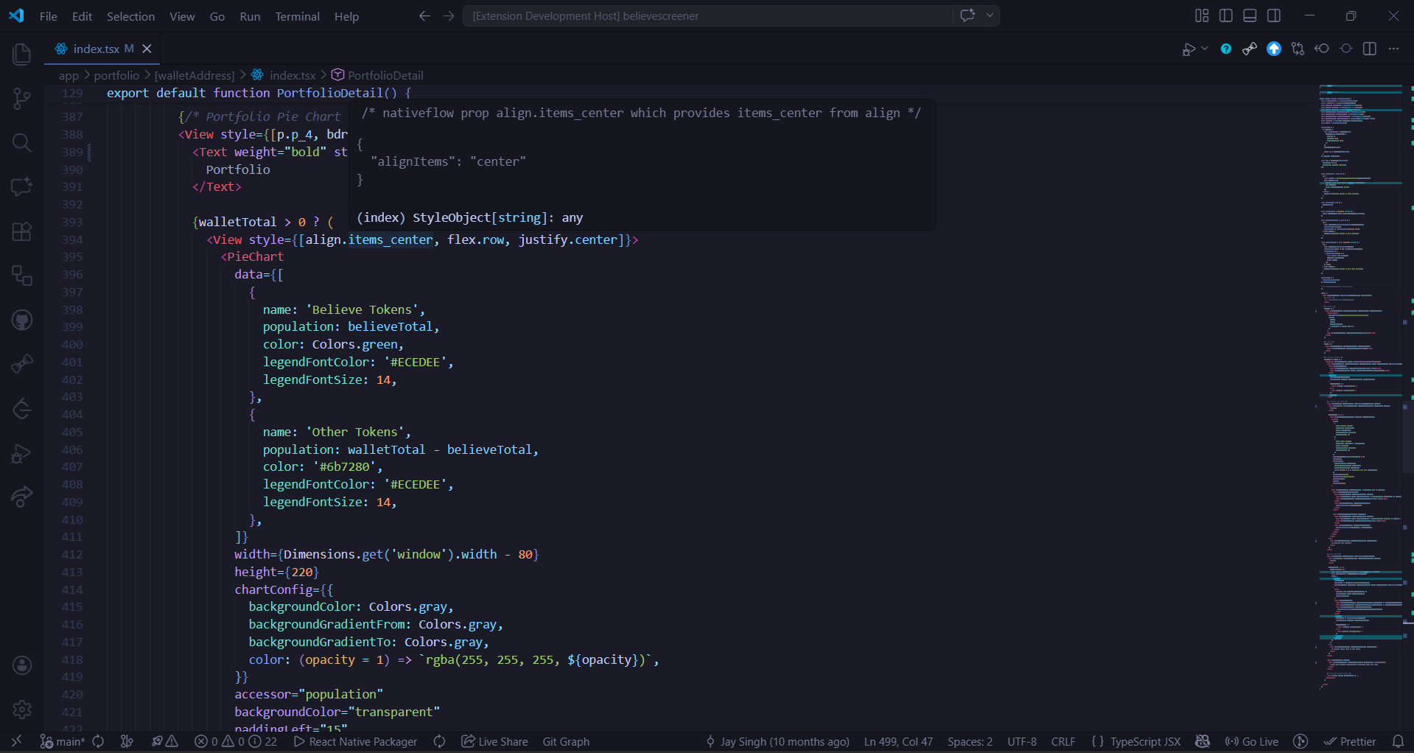Viewport: 1414px width, 753px height.
Task: Open the GitHub view in the activity bar
Action: (x=22, y=320)
